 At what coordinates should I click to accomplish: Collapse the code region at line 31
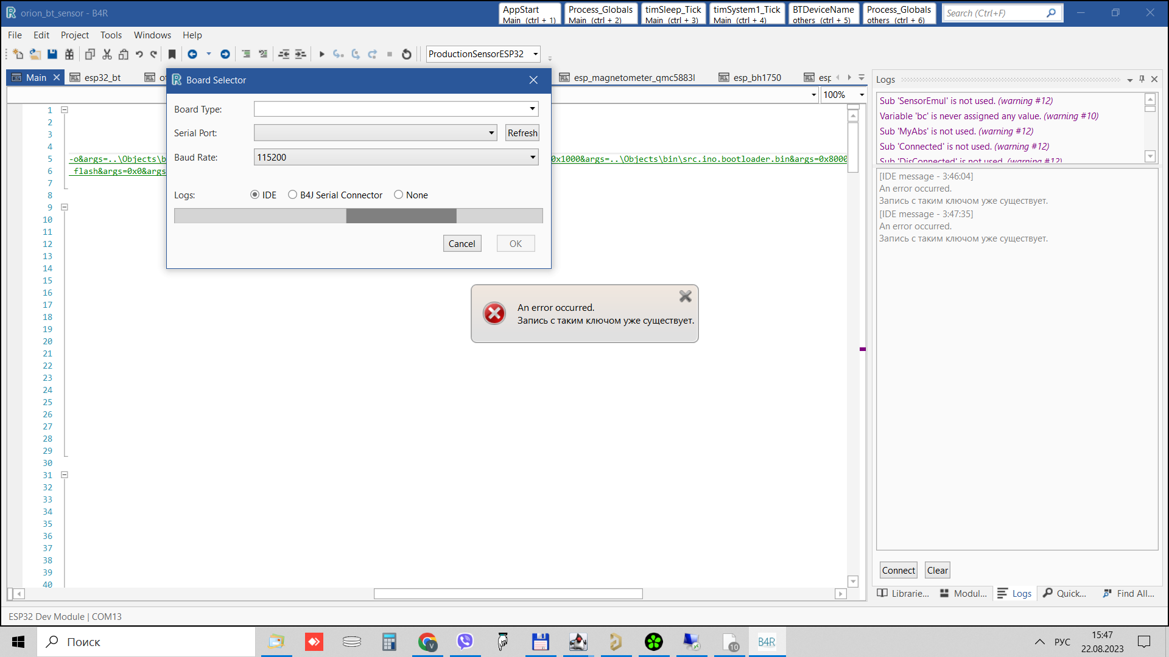click(64, 475)
